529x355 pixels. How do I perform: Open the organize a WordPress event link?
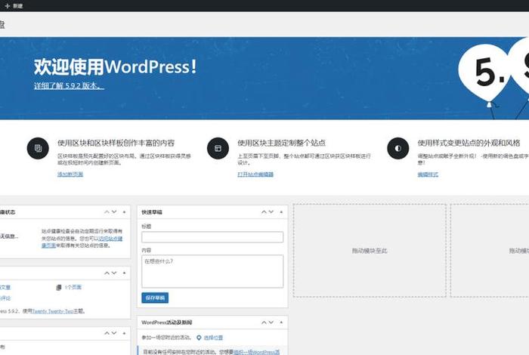coord(257,352)
